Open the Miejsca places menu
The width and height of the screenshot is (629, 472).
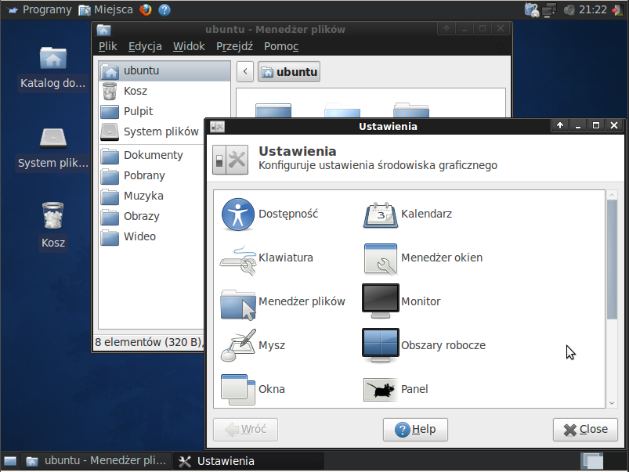106,10
